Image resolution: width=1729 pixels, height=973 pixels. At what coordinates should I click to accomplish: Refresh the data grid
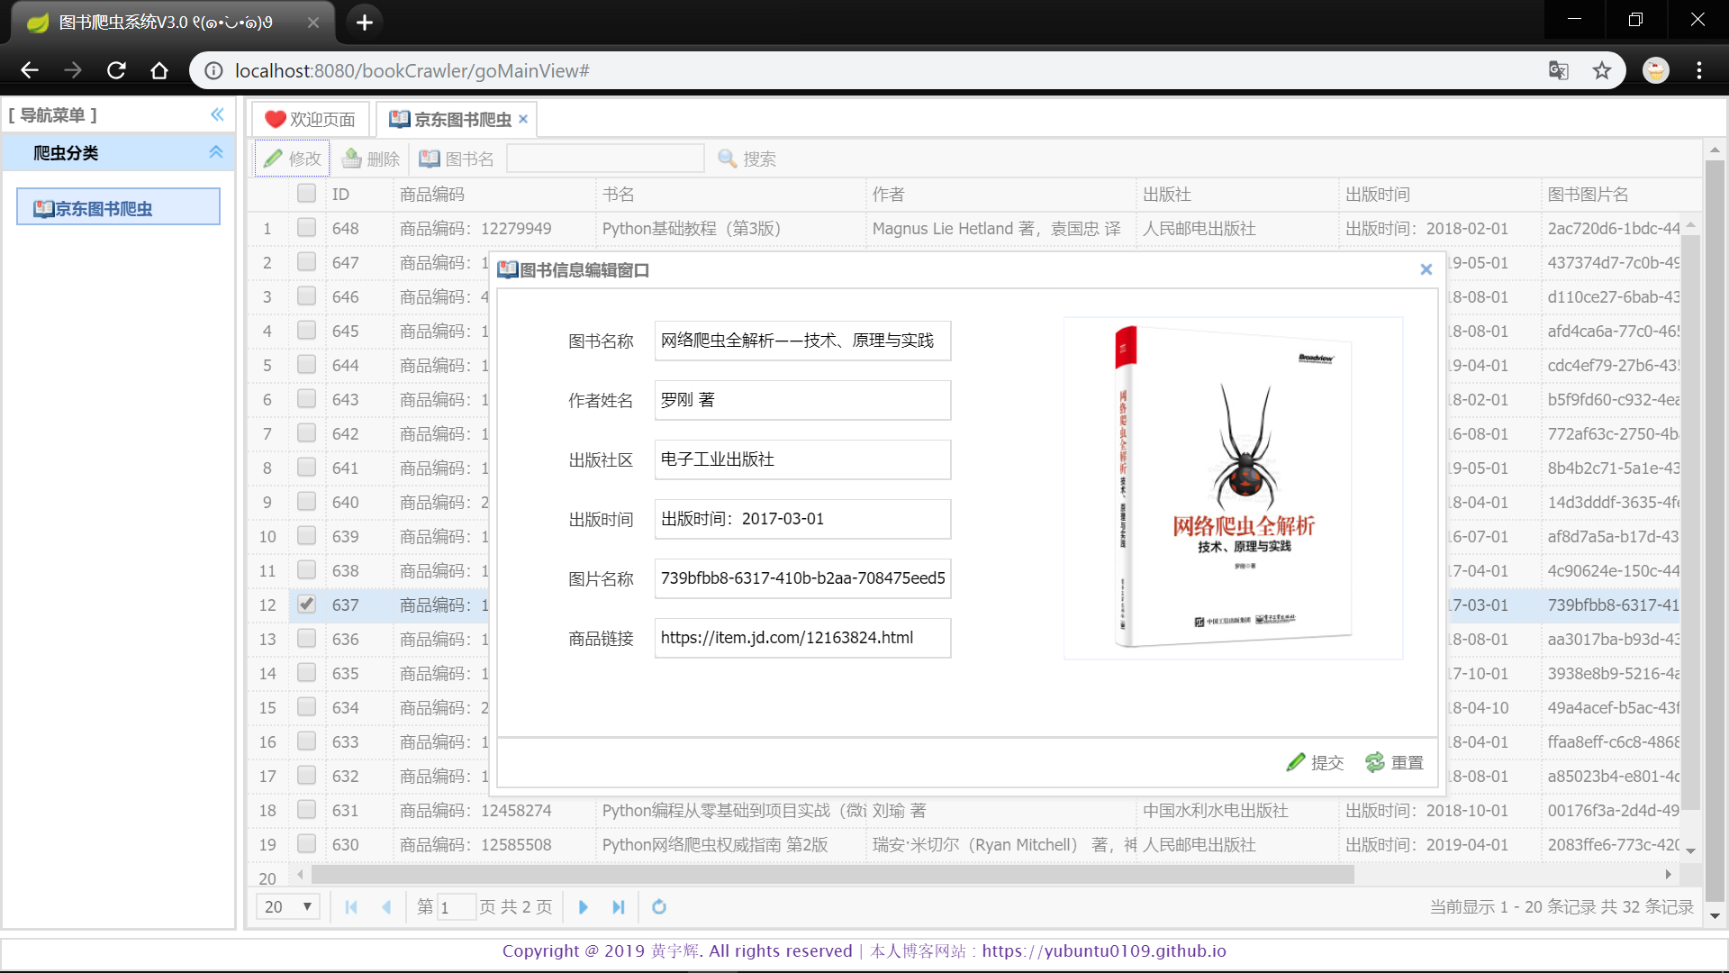pos(659,907)
